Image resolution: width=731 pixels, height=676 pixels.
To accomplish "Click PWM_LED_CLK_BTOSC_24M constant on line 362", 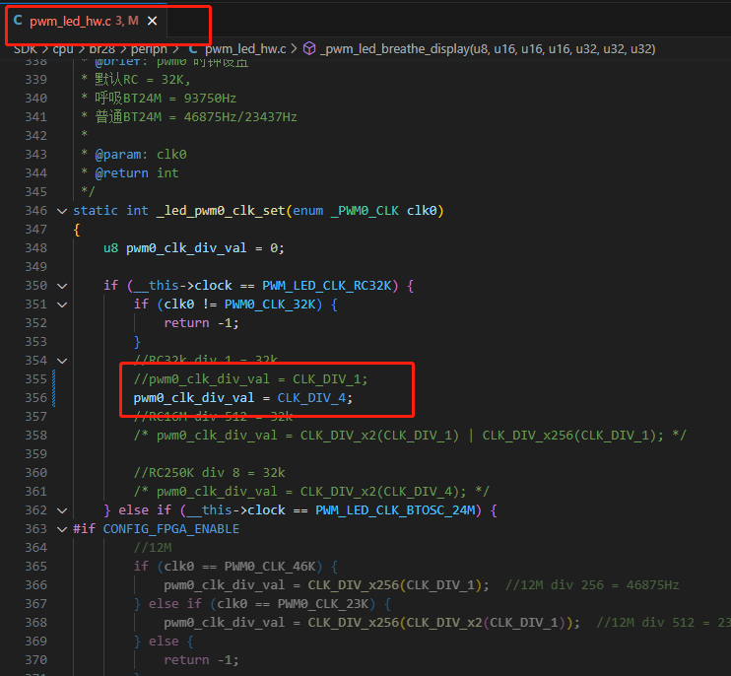I will (x=395, y=510).
